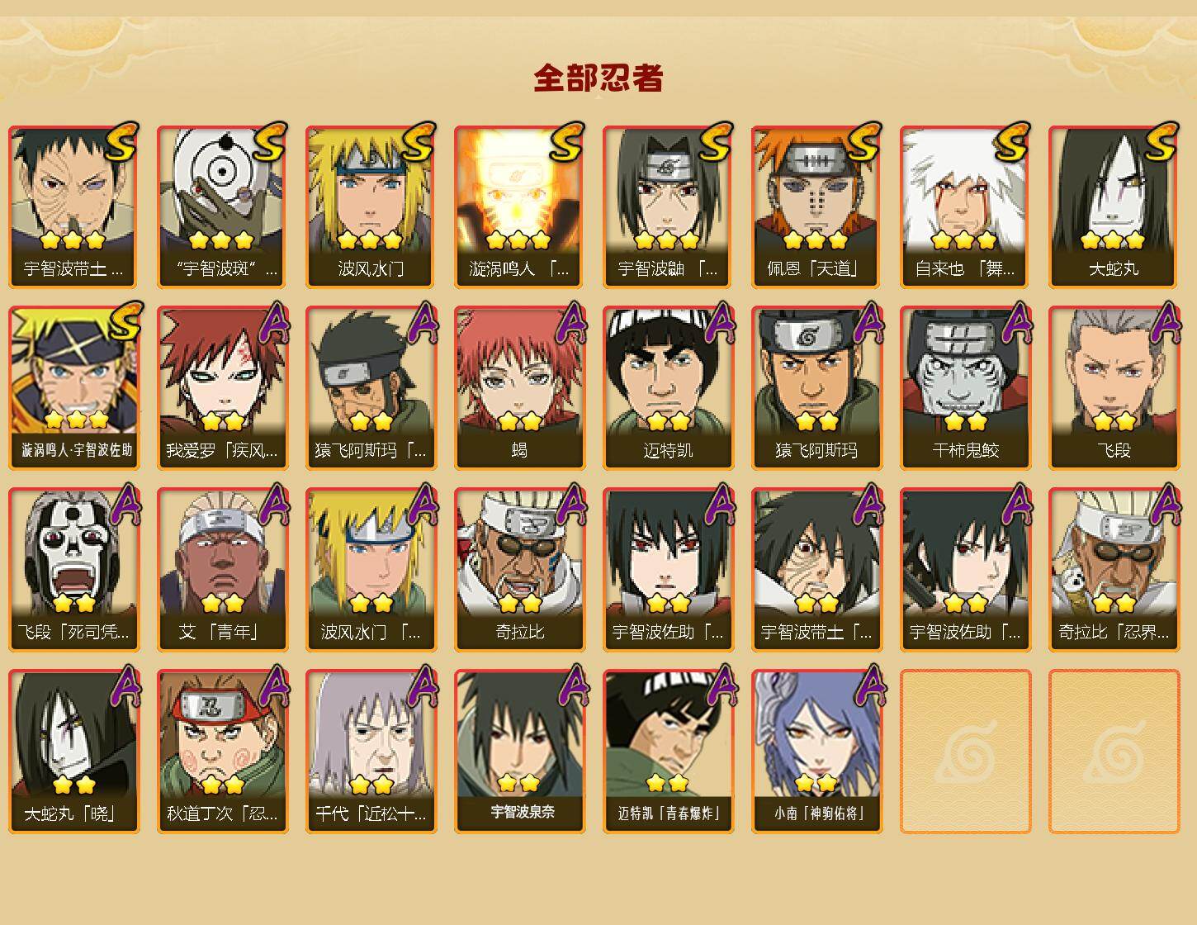1197x925 pixels.
Task: Click the 迈特凯「青春爆炸」 card
Action: point(668,752)
